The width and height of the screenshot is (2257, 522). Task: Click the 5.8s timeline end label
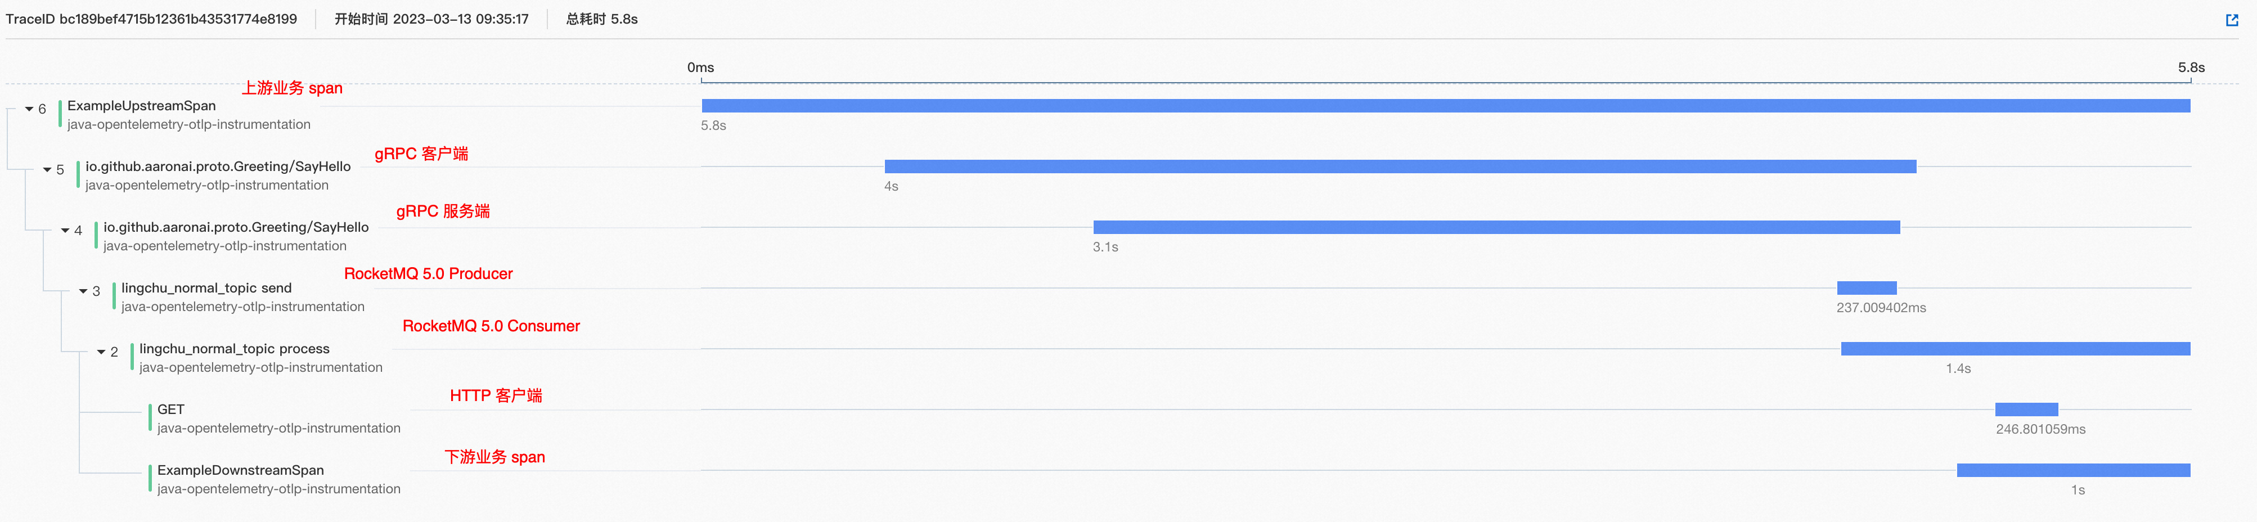(2191, 67)
